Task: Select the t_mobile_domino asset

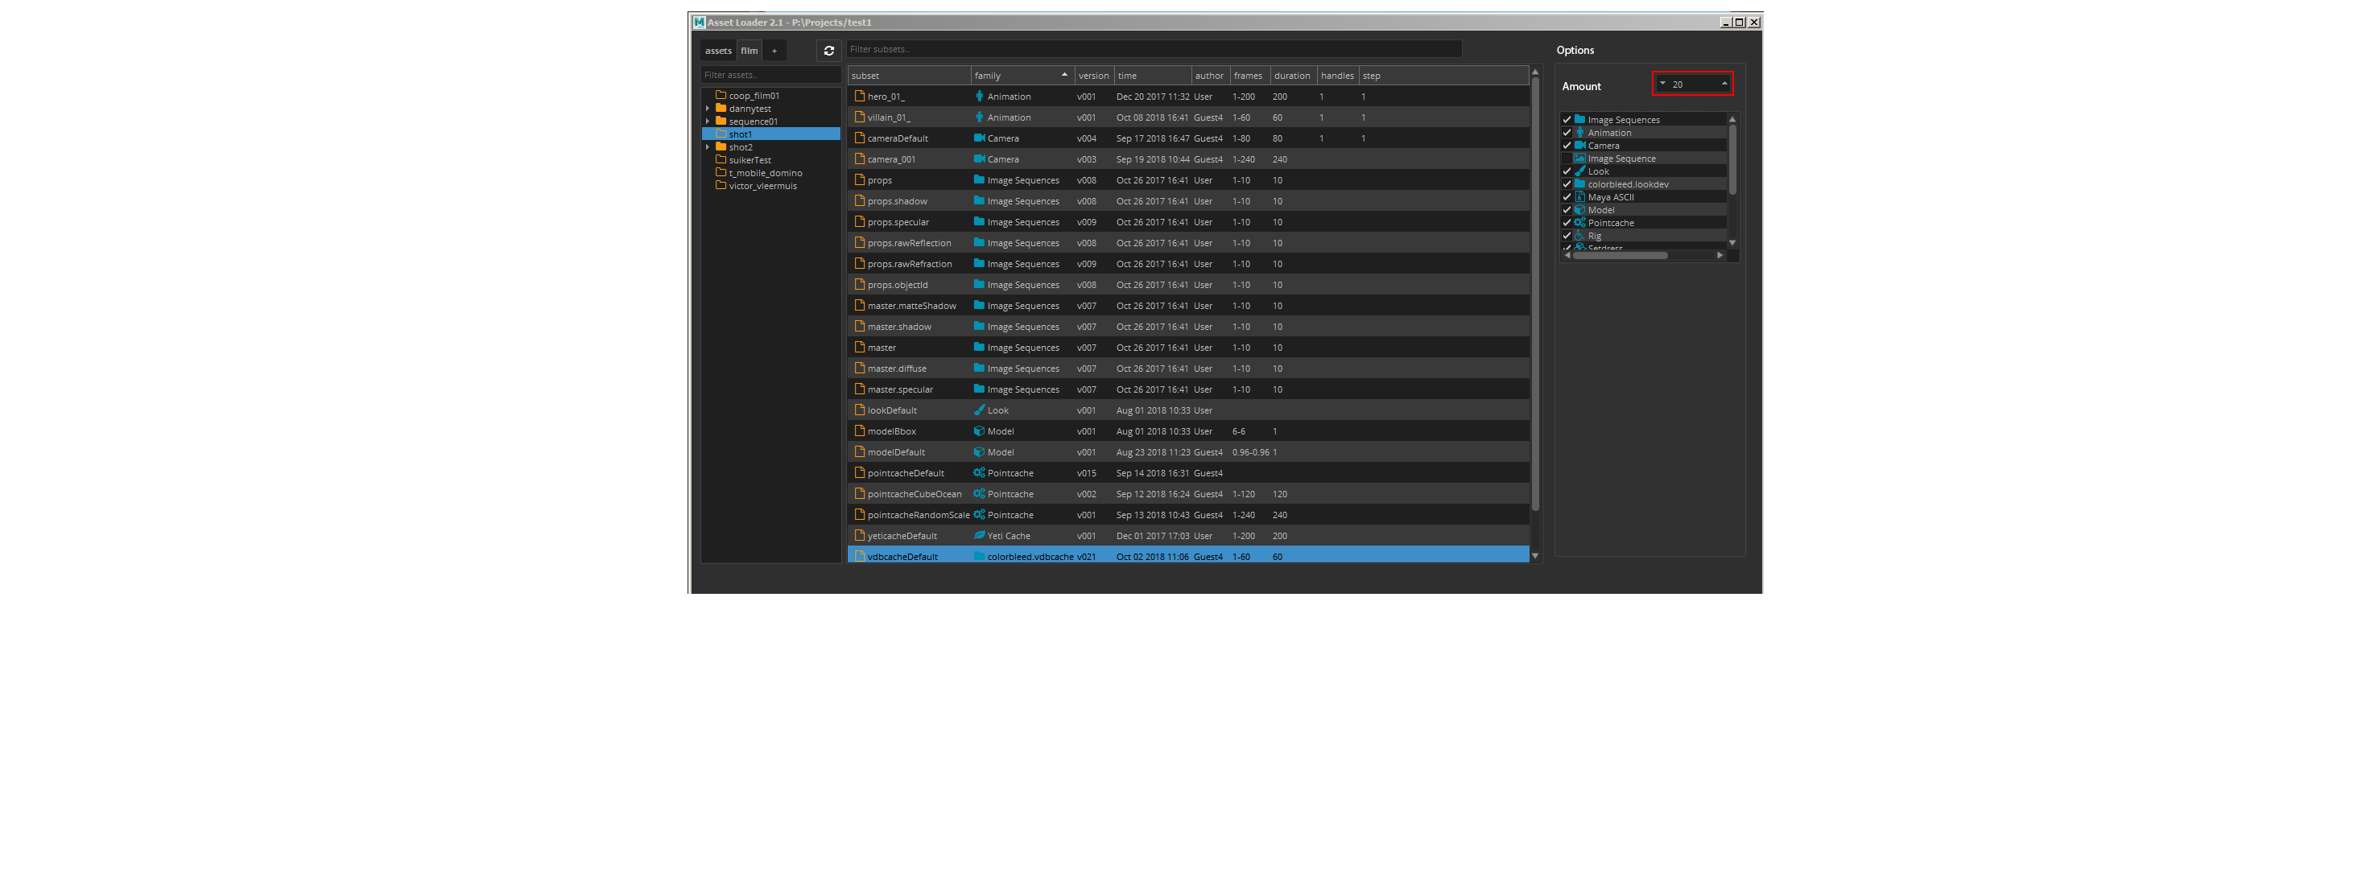Action: tap(766, 173)
